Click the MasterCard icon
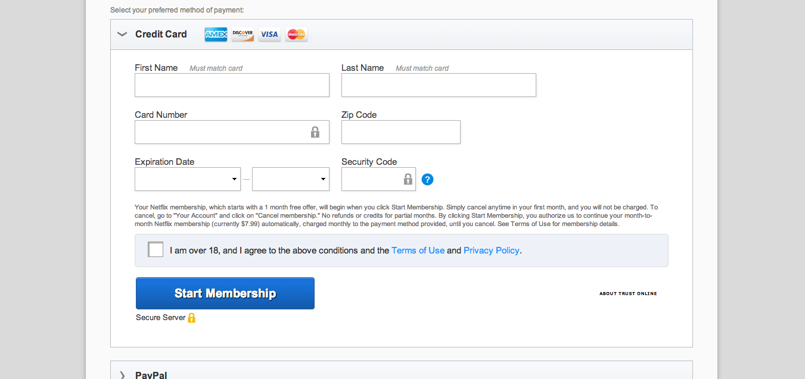Image resolution: width=805 pixels, height=379 pixels. [x=296, y=35]
